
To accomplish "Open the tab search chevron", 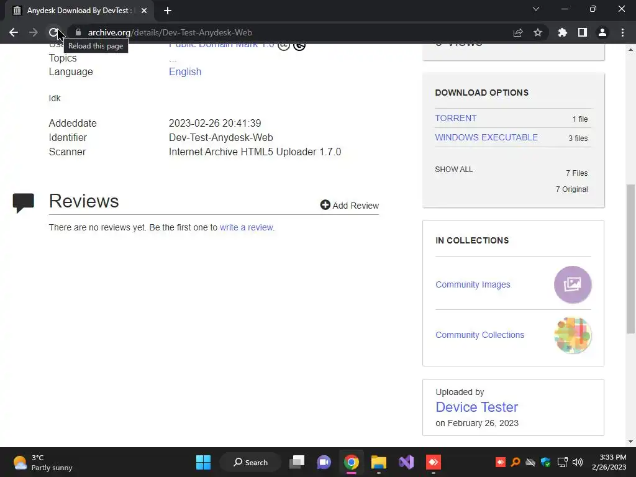I will coord(536,9).
